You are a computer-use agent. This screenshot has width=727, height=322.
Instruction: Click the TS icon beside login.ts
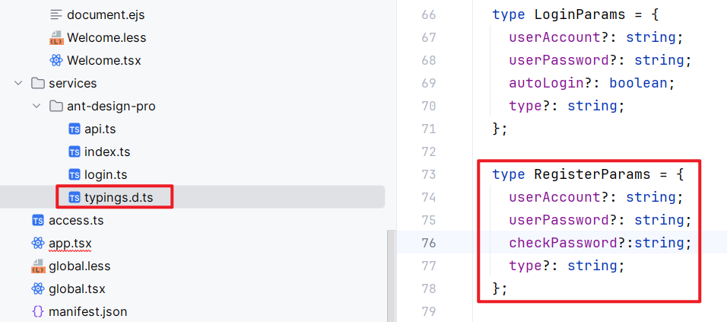point(74,174)
